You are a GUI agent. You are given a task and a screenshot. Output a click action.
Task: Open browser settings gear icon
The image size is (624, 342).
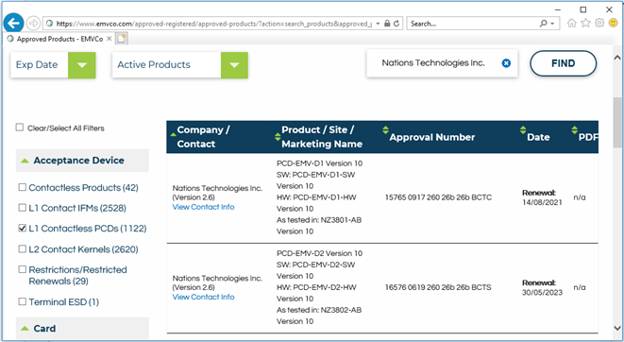point(599,23)
